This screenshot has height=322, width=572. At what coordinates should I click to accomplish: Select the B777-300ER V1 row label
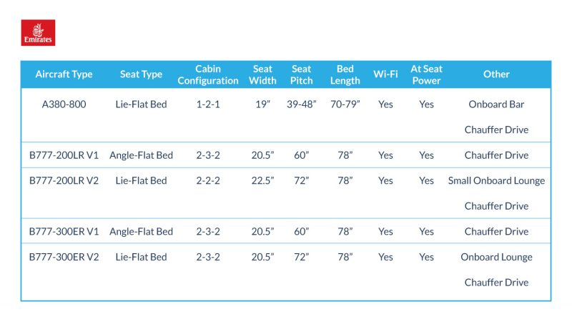click(x=64, y=232)
